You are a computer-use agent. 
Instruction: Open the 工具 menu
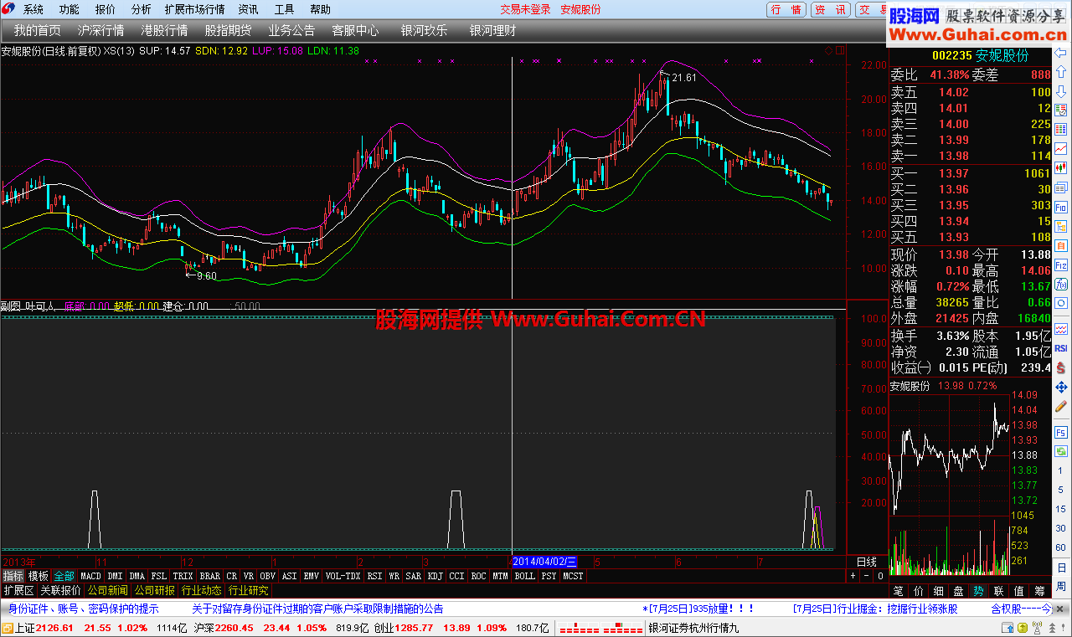pos(285,9)
